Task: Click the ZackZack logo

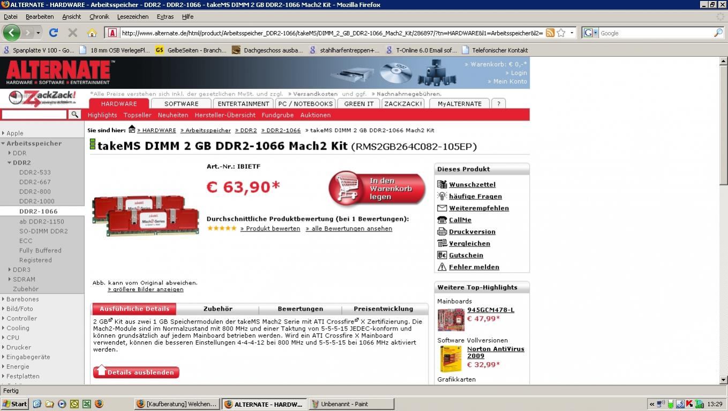Action: [43, 99]
